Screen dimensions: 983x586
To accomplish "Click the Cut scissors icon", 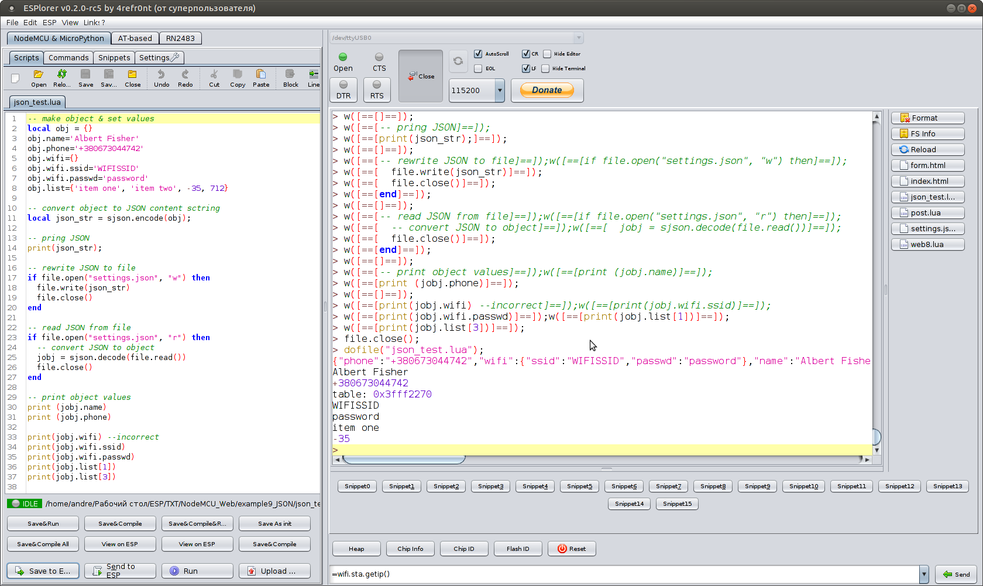I will coord(214,74).
